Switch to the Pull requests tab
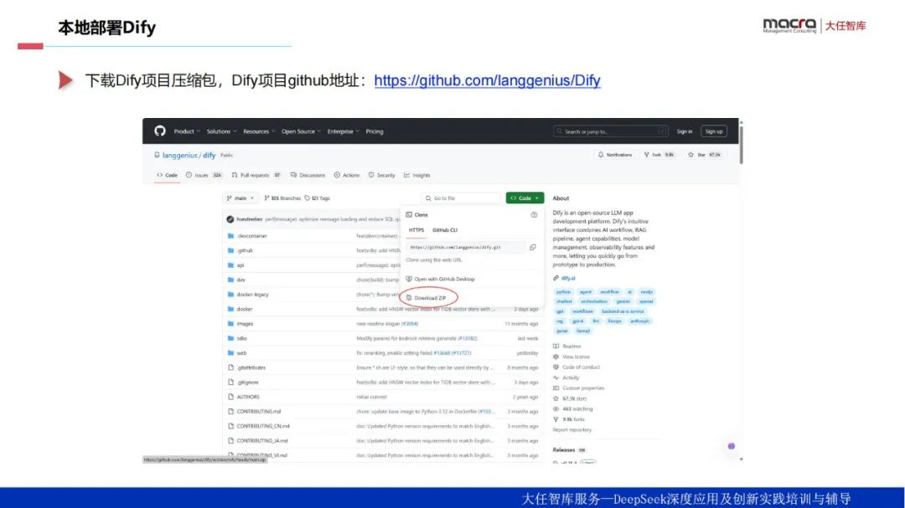 256,175
